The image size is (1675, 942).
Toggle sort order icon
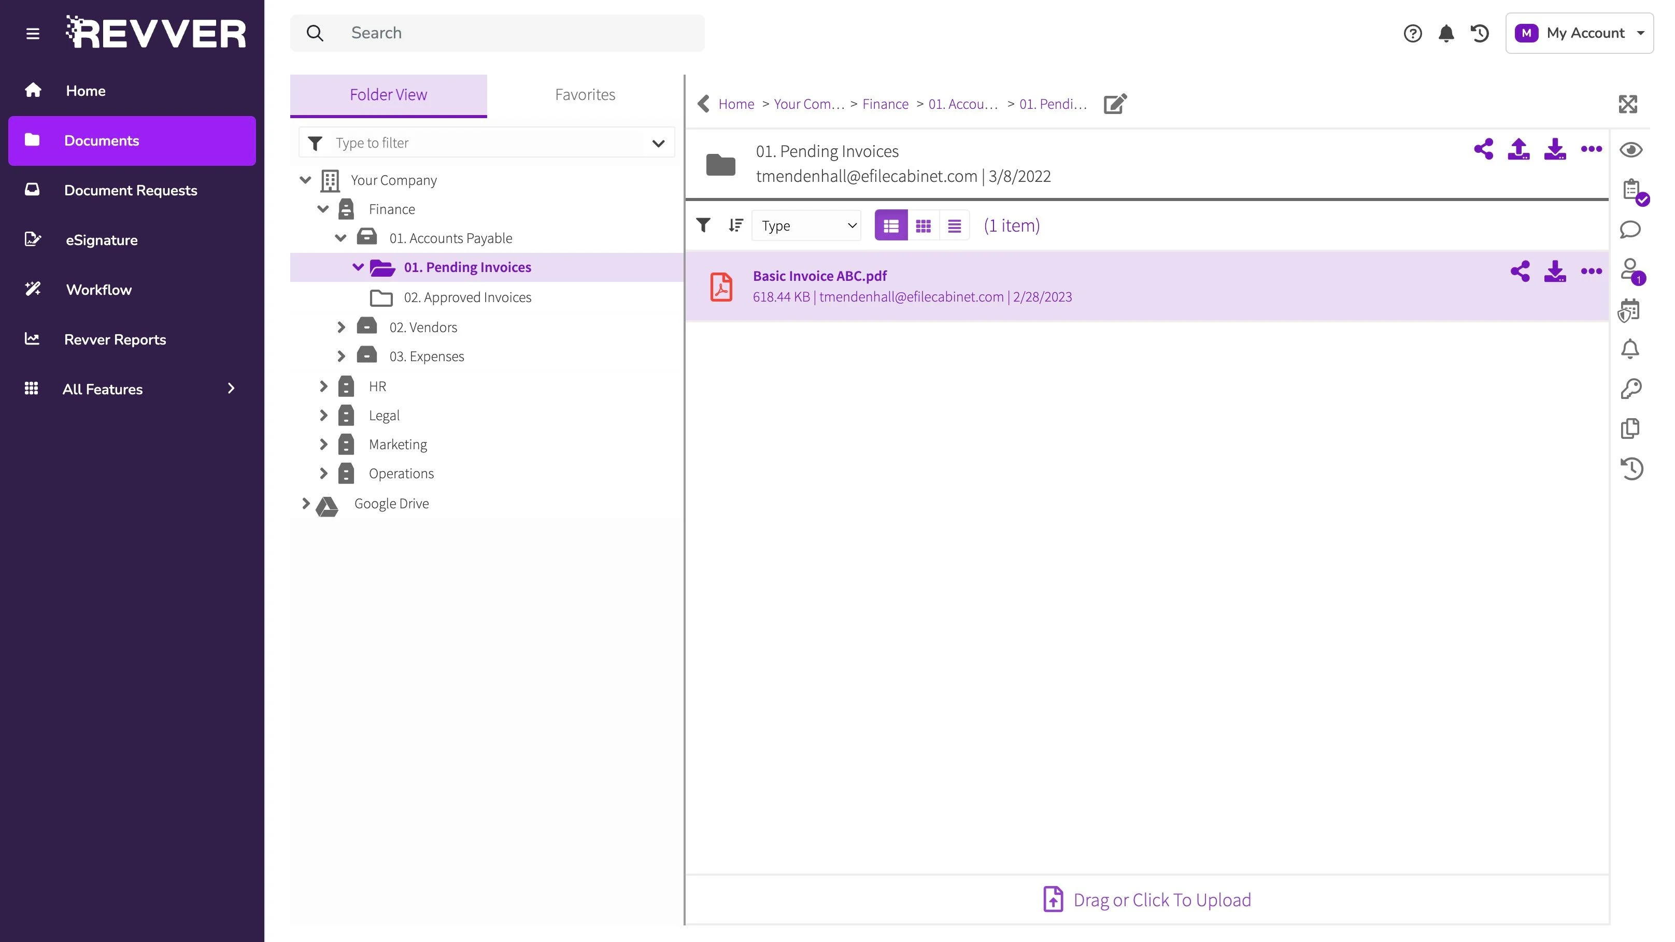point(735,225)
